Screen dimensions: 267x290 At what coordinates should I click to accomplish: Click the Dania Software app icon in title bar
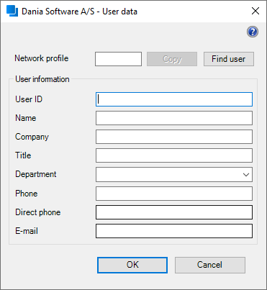point(12,11)
